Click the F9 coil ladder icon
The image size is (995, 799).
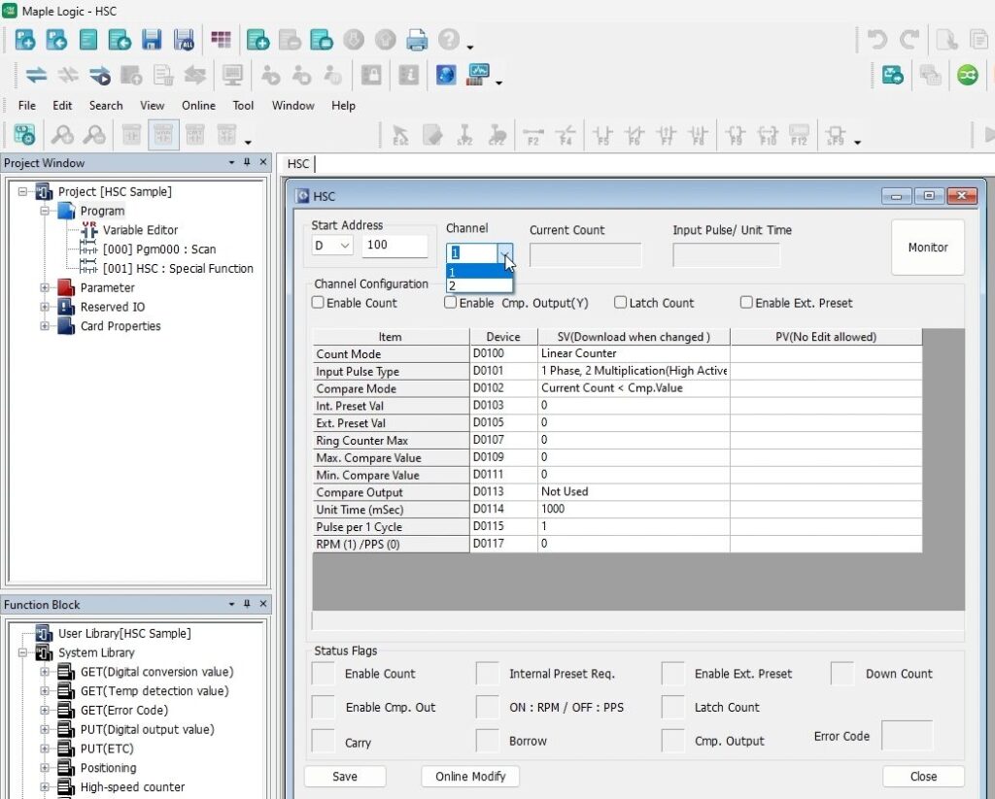click(x=736, y=135)
